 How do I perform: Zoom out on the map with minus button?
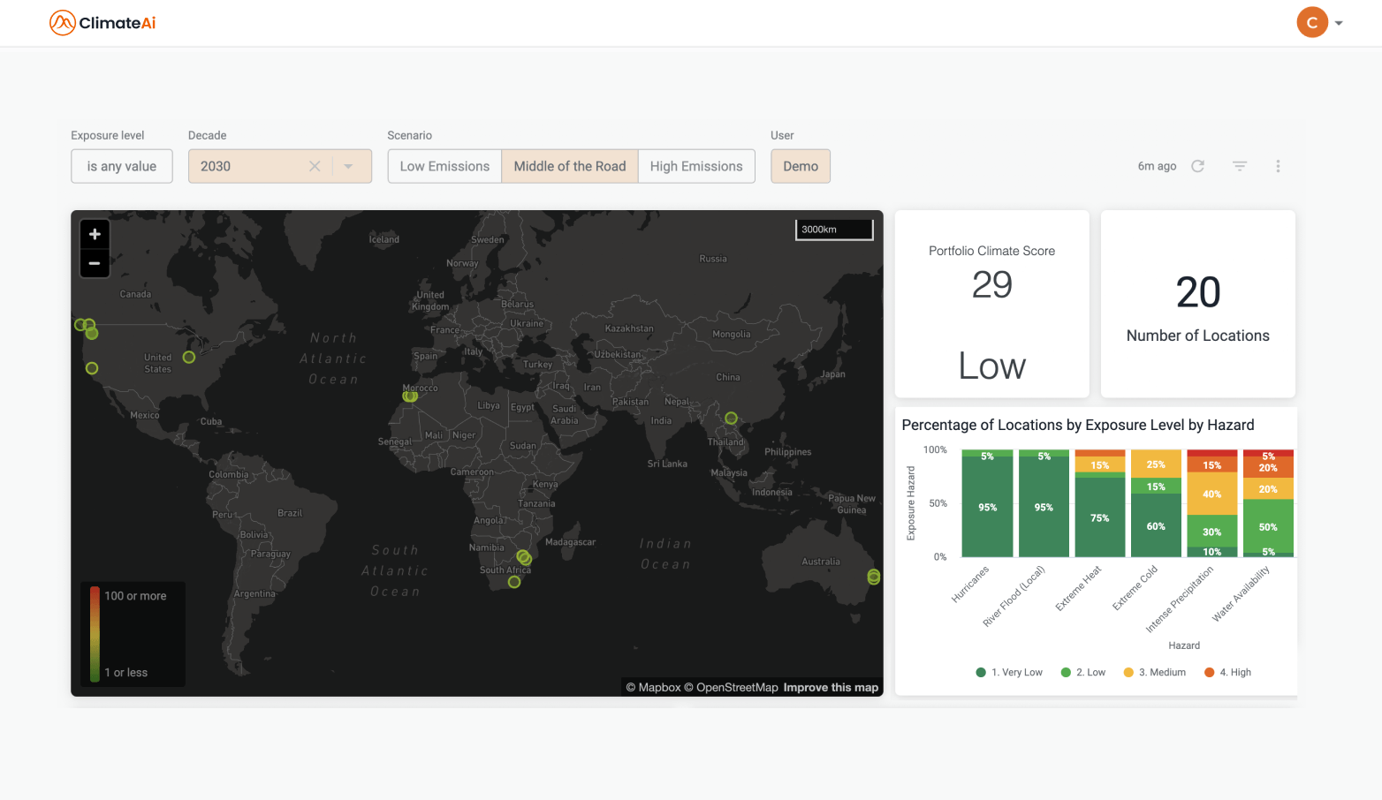point(94,263)
